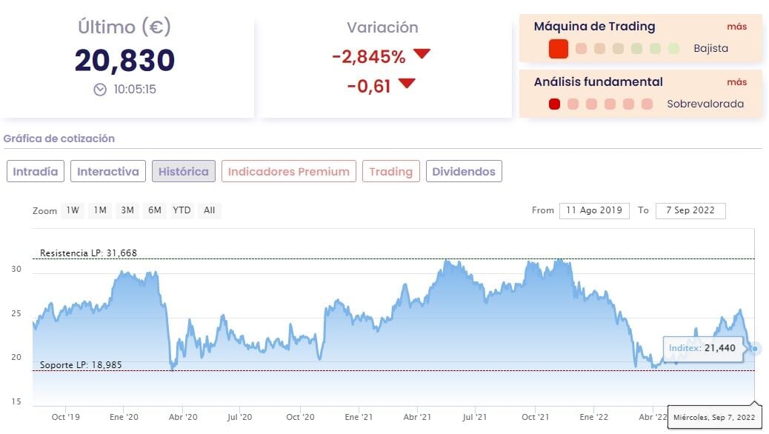The width and height of the screenshot is (769, 434).
Task: Select the Histórica chart tab
Action: point(184,172)
